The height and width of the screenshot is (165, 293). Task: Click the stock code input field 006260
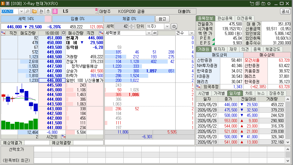coord(9,11)
